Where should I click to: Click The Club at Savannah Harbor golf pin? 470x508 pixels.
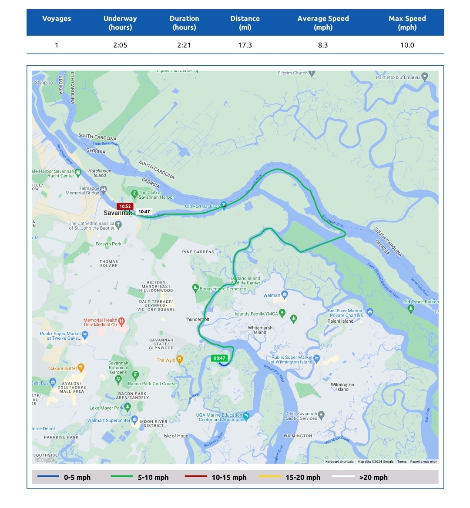[x=134, y=194]
